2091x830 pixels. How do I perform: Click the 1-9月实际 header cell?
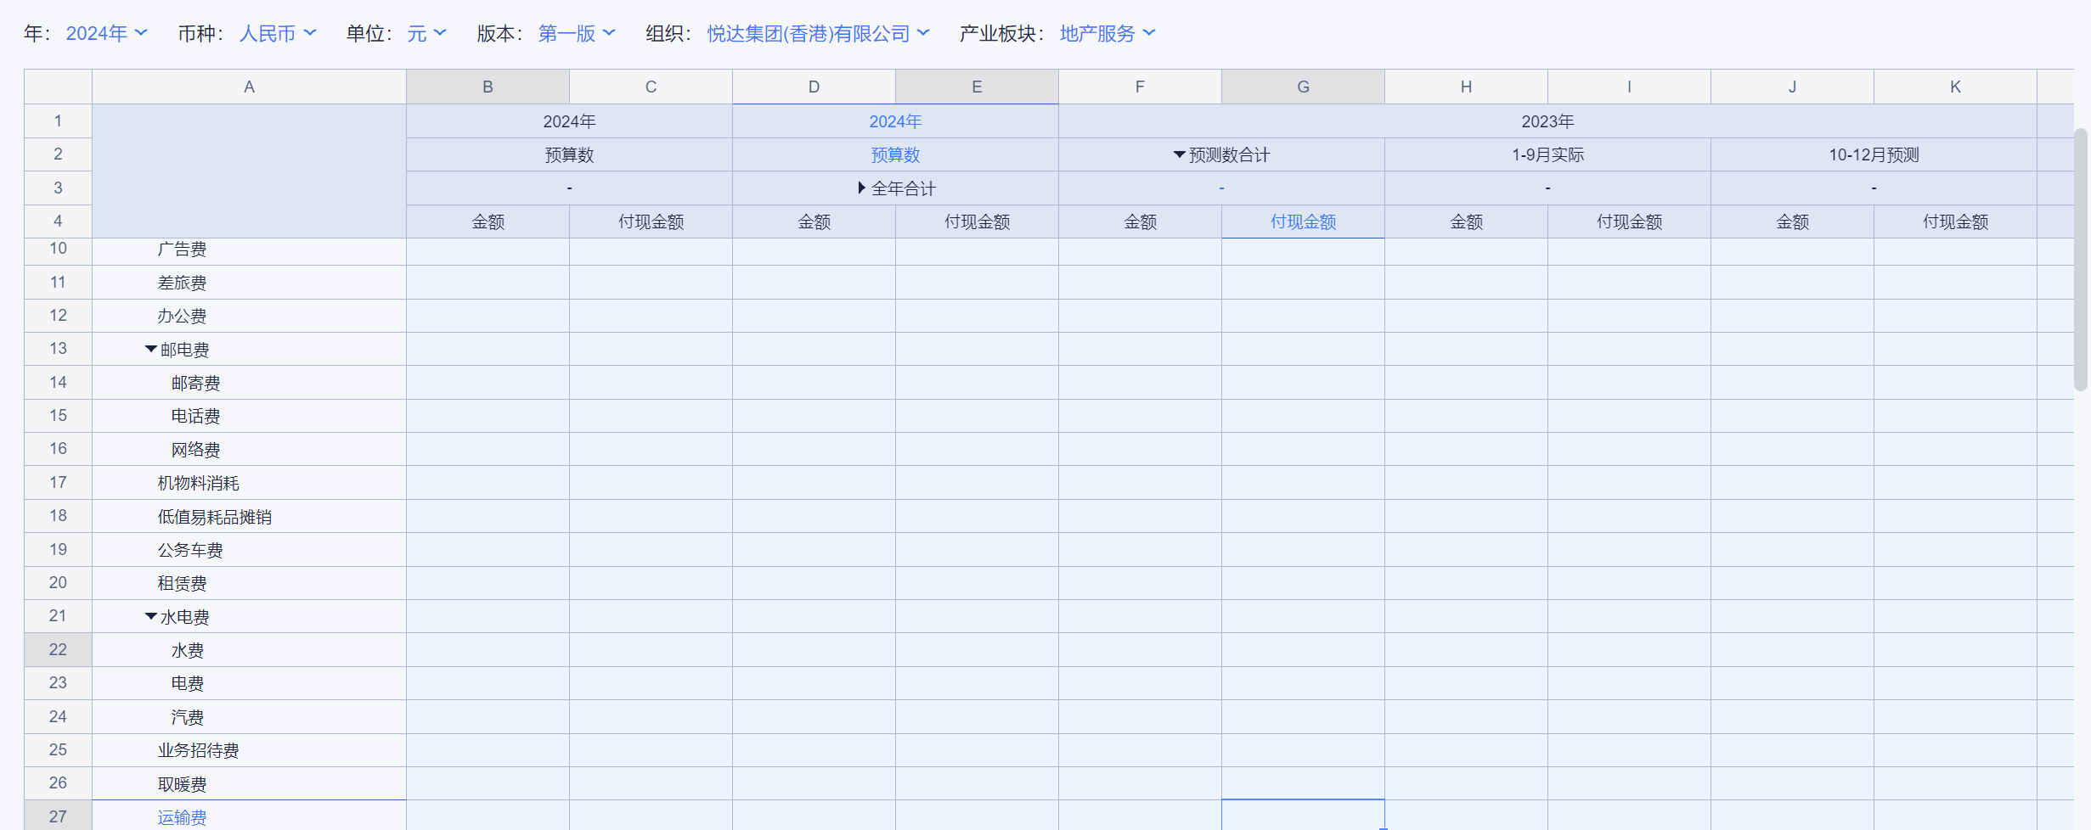tap(1547, 154)
